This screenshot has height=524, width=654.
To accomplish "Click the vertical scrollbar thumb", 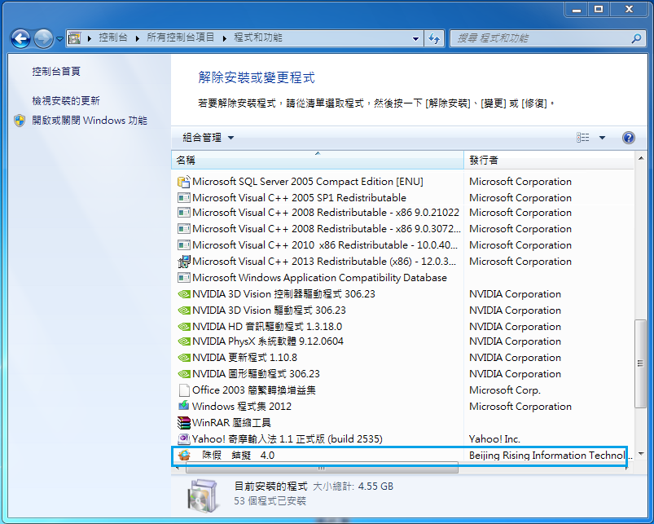I will point(641,363).
